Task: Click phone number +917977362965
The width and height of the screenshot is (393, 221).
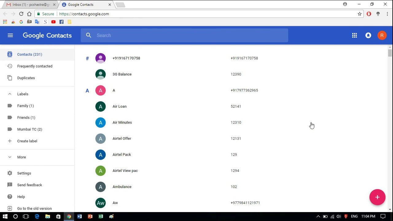Action: (244, 90)
